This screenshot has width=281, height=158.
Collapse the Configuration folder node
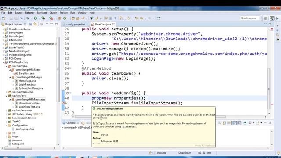point(7,126)
